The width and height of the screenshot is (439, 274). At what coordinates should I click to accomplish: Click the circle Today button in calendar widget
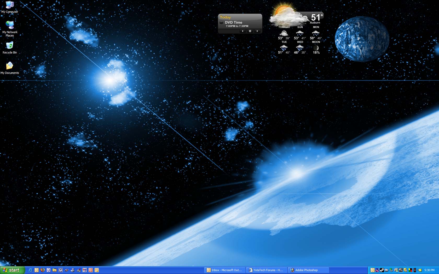[x=250, y=31]
